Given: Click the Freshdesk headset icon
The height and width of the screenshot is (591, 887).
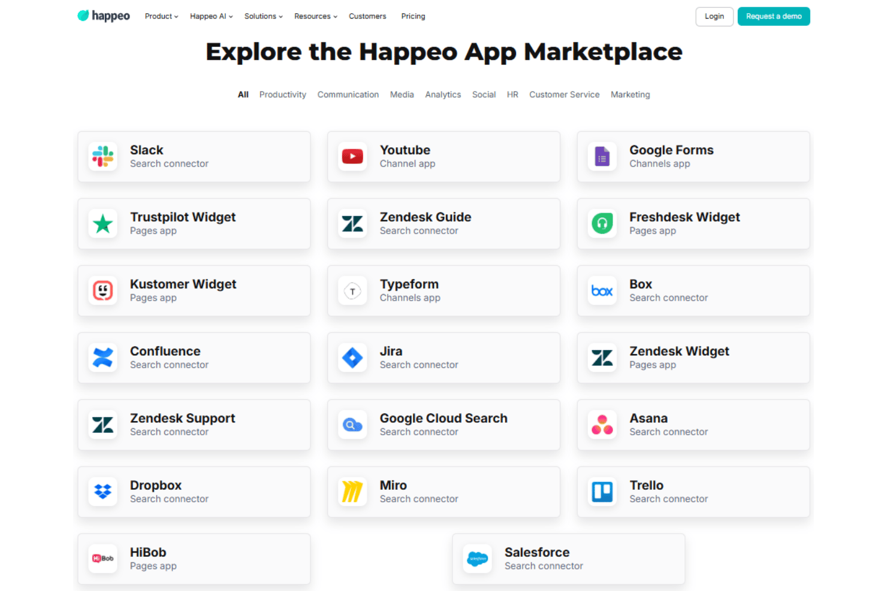Looking at the screenshot, I should 602,223.
